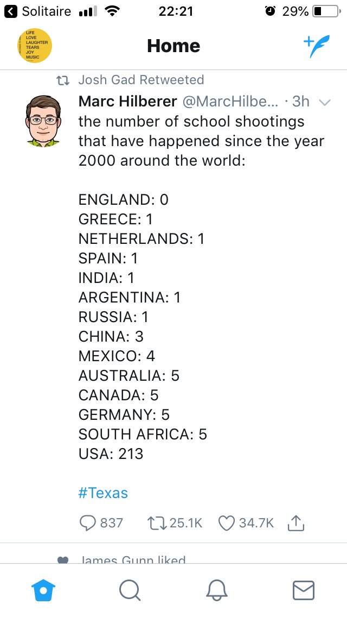This screenshot has height=617, width=347.
Task: Tap the Marc Hilberer display name
Action: click(128, 102)
